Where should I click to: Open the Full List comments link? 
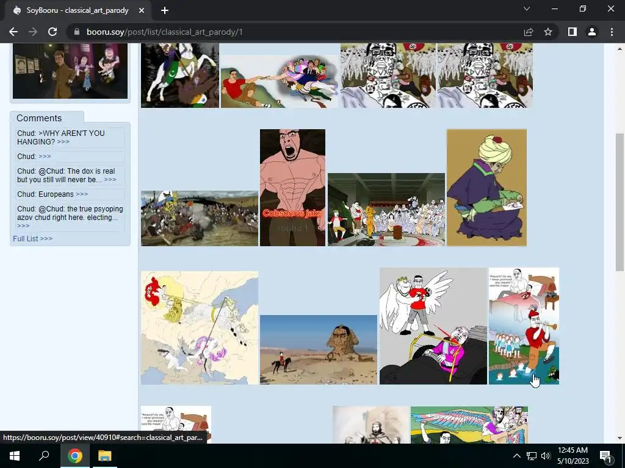[x=33, y=238]
